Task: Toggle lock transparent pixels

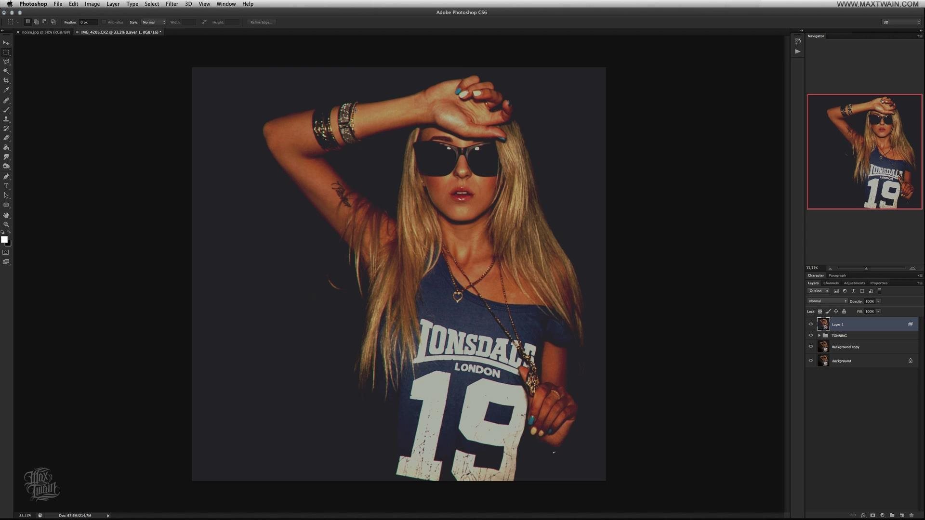Action: pos(820,312)
